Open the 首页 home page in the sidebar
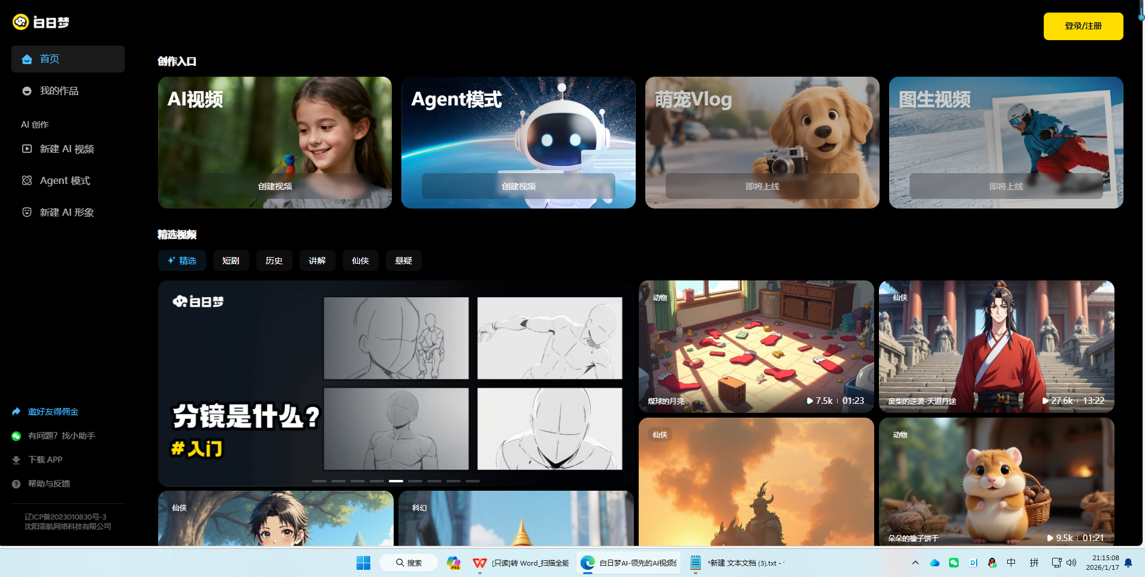 click(x=68, y=59)
